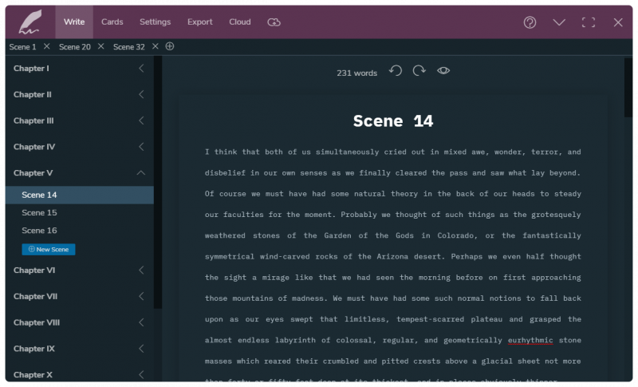
Task: Switch to the Scene 20 tab
Action: (74, 47)
